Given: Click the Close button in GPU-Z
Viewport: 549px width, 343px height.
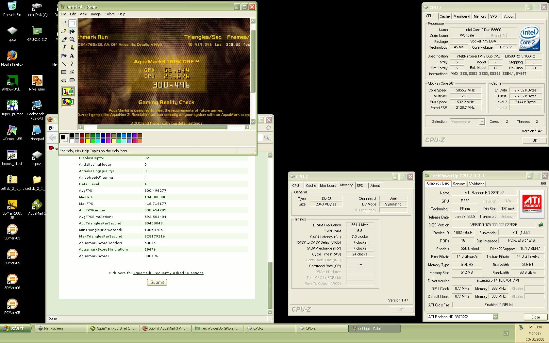Looking at the screenshot, I should pos(536,317).
